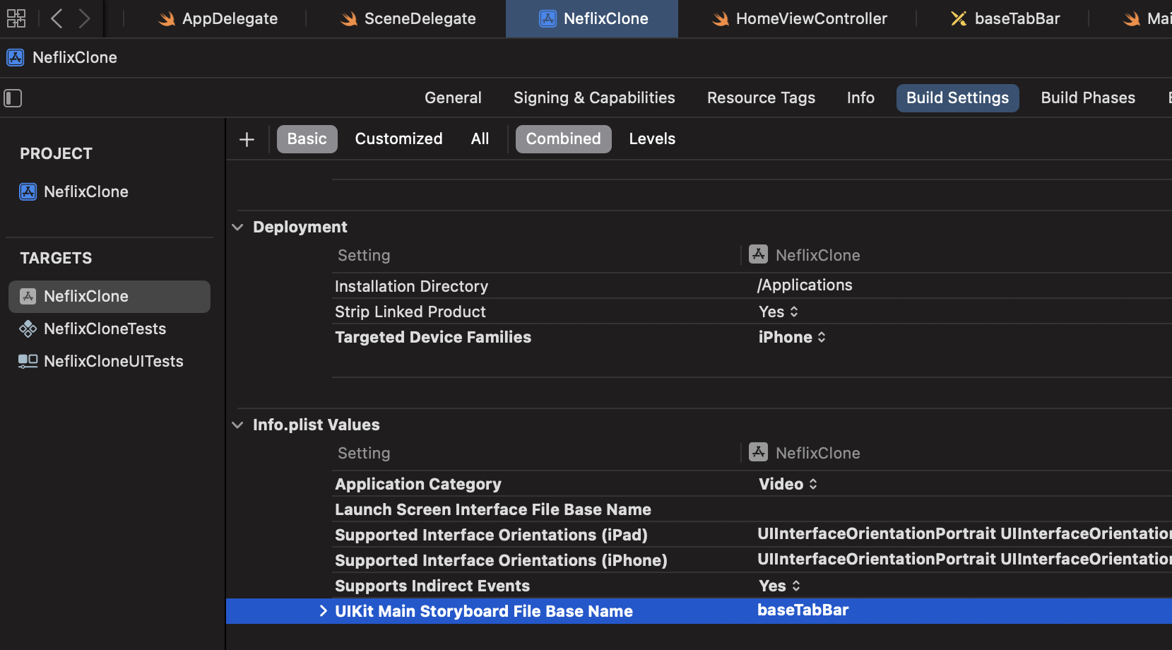Image resolution: width=1172 pixels, height=650 pixels.
Task: Click target icon in Deployment column header
Action: (759, 254)
